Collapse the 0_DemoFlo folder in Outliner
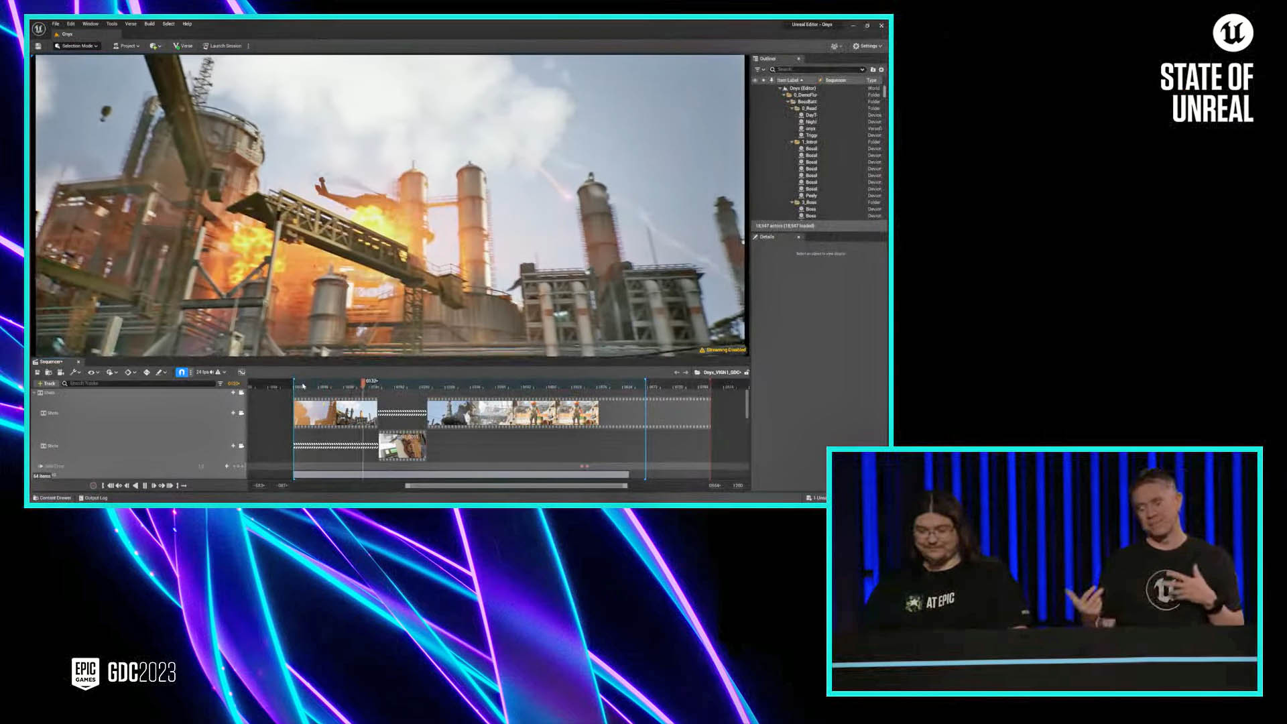 (784, 95)
